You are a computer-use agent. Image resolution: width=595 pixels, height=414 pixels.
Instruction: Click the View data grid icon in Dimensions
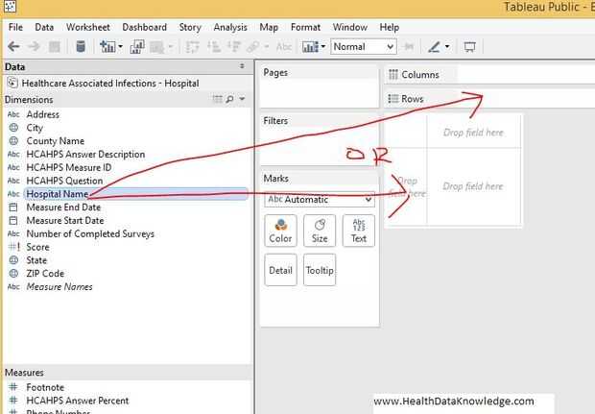tap(218, 99)
